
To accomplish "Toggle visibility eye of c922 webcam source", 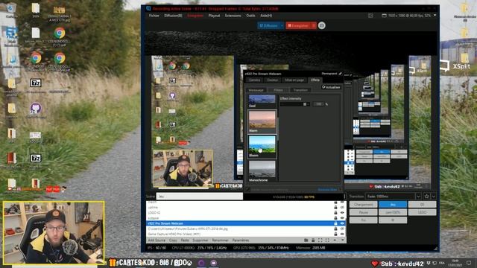I will click(342, 223).
